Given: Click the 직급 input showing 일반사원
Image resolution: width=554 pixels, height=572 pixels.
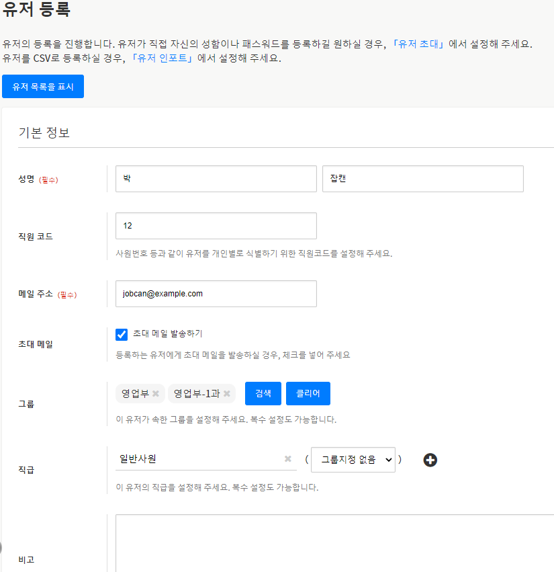Looking at the screenshot, I should pos(198,459).
